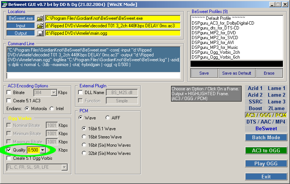
Task: Enable Create 5.1 Ogg Vorbis checkbox
Action: pyautogui.click(x=9, y=158)
